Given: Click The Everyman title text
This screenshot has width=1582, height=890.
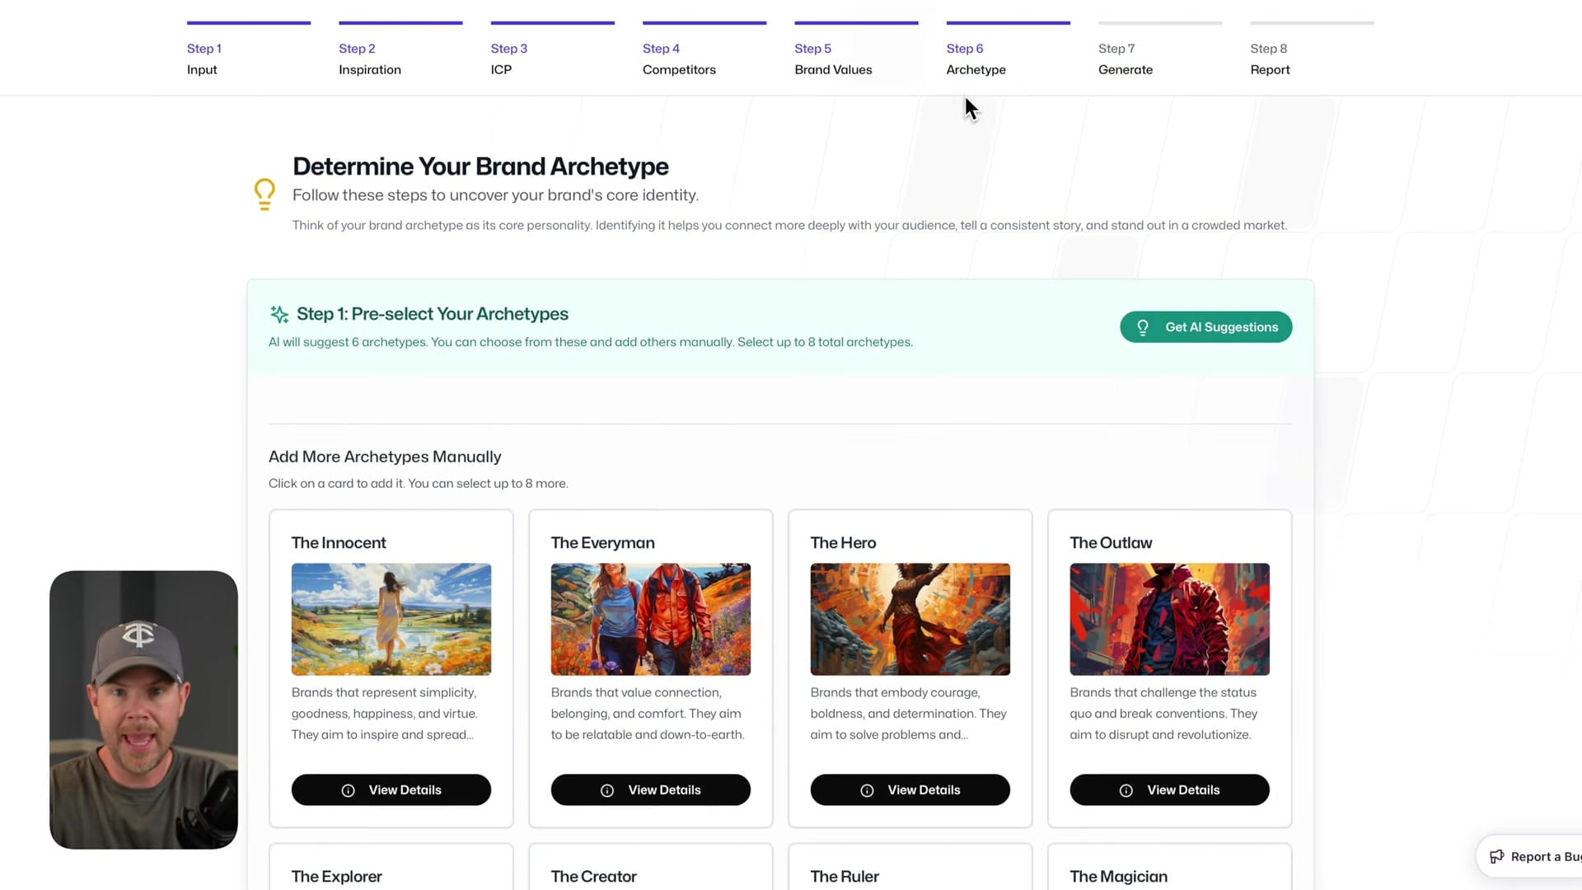Looking at the screenshot, I should click(602, 542).
